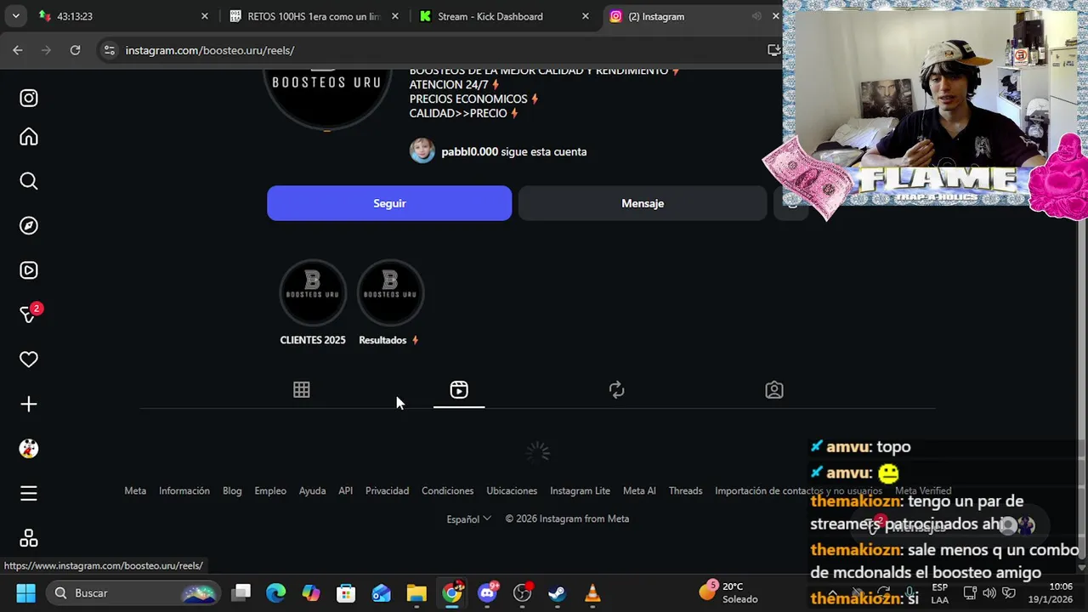Go to Home in the Instagram sidebar

pos(29,137)
